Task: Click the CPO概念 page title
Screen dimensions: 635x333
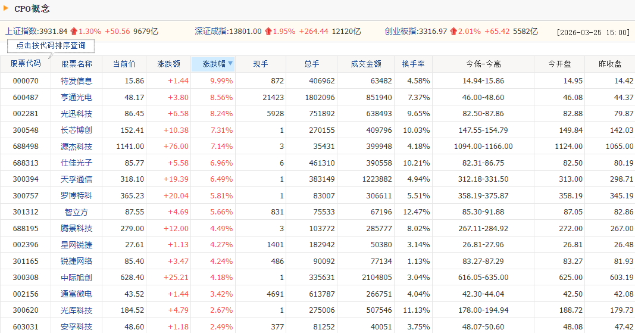Action: click(x=32, y=8)
